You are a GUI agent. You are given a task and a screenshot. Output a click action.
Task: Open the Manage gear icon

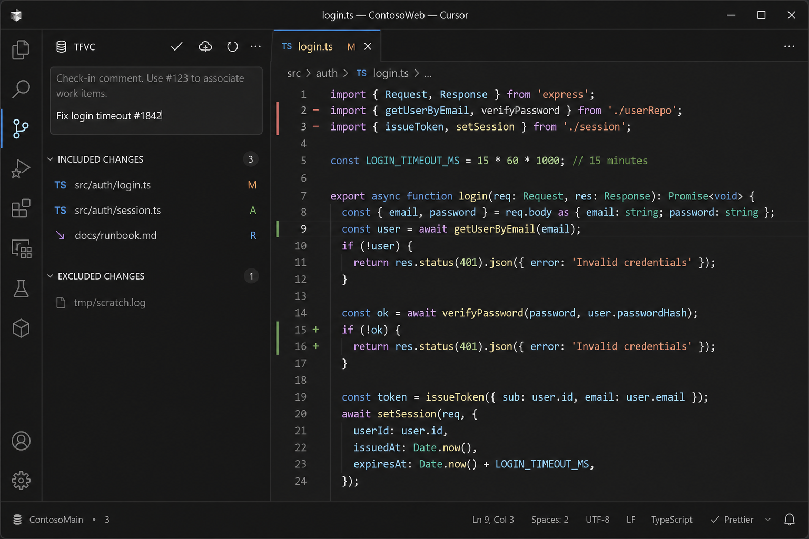point(21,480)
